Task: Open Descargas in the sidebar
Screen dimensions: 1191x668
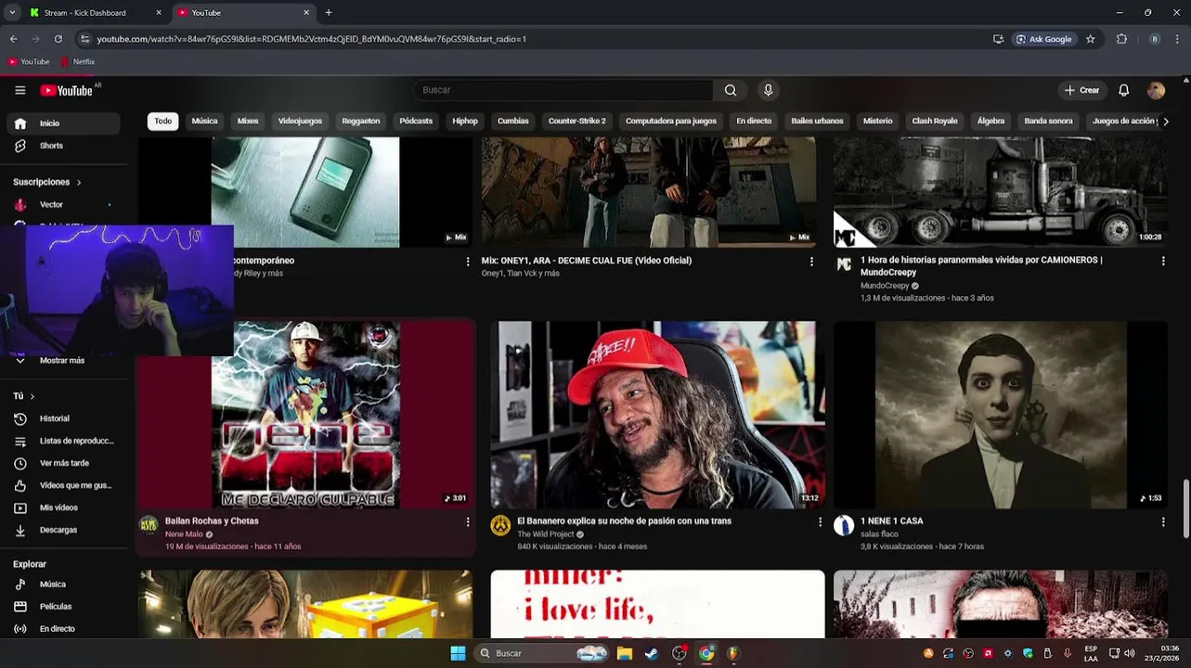Action: (x=63, y=530)
